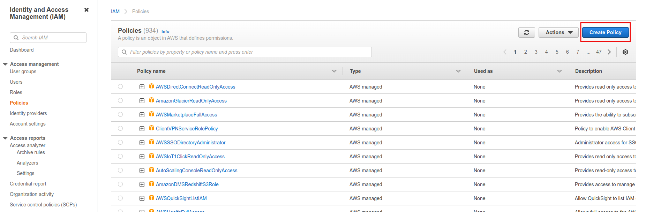Click the policy icon beside ClientVPNServiceRolePolicy
646x212 pixels.
151,128
